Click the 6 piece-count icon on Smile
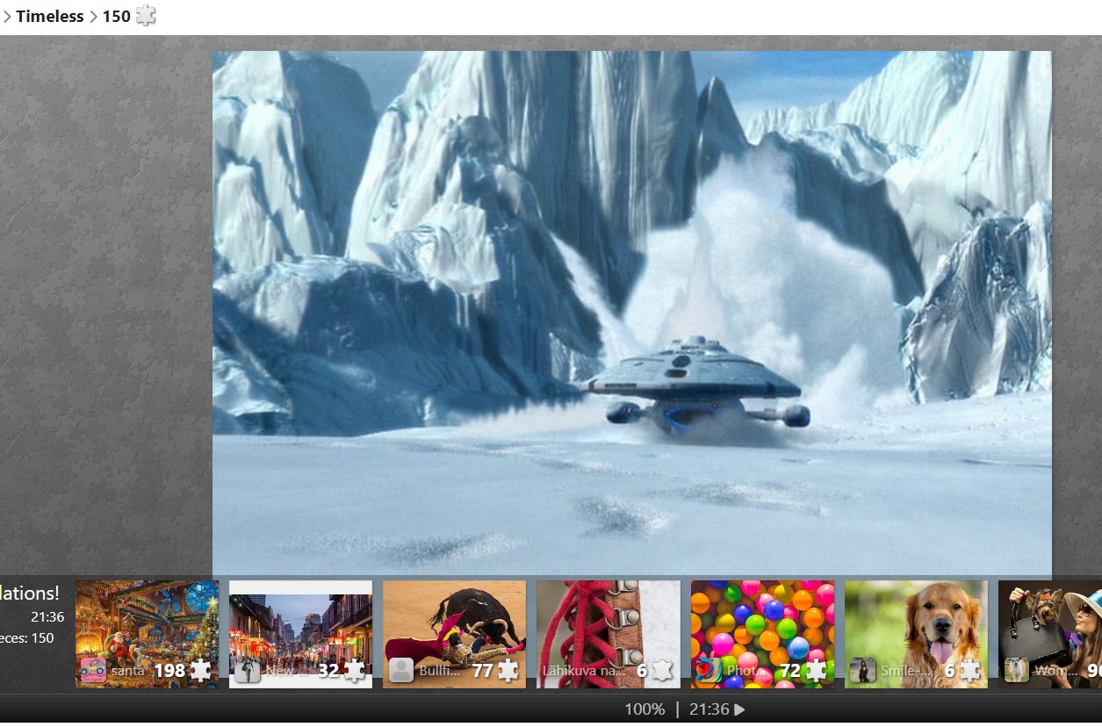 click(970, 671)
